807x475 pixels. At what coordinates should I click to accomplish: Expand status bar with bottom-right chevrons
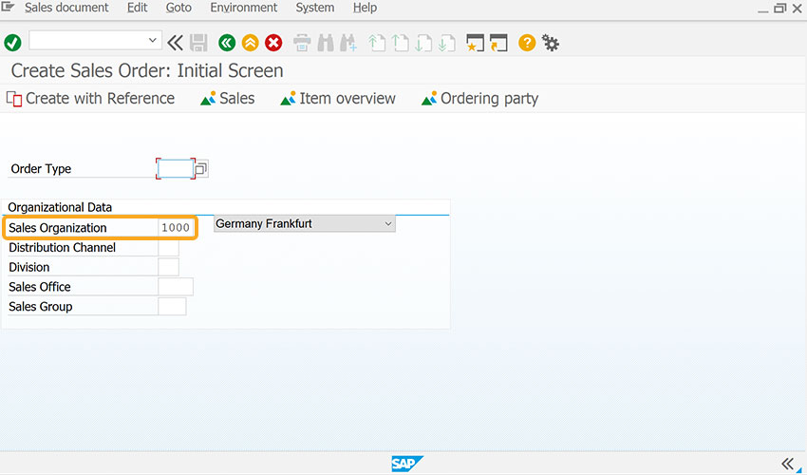tap(788, 464)
